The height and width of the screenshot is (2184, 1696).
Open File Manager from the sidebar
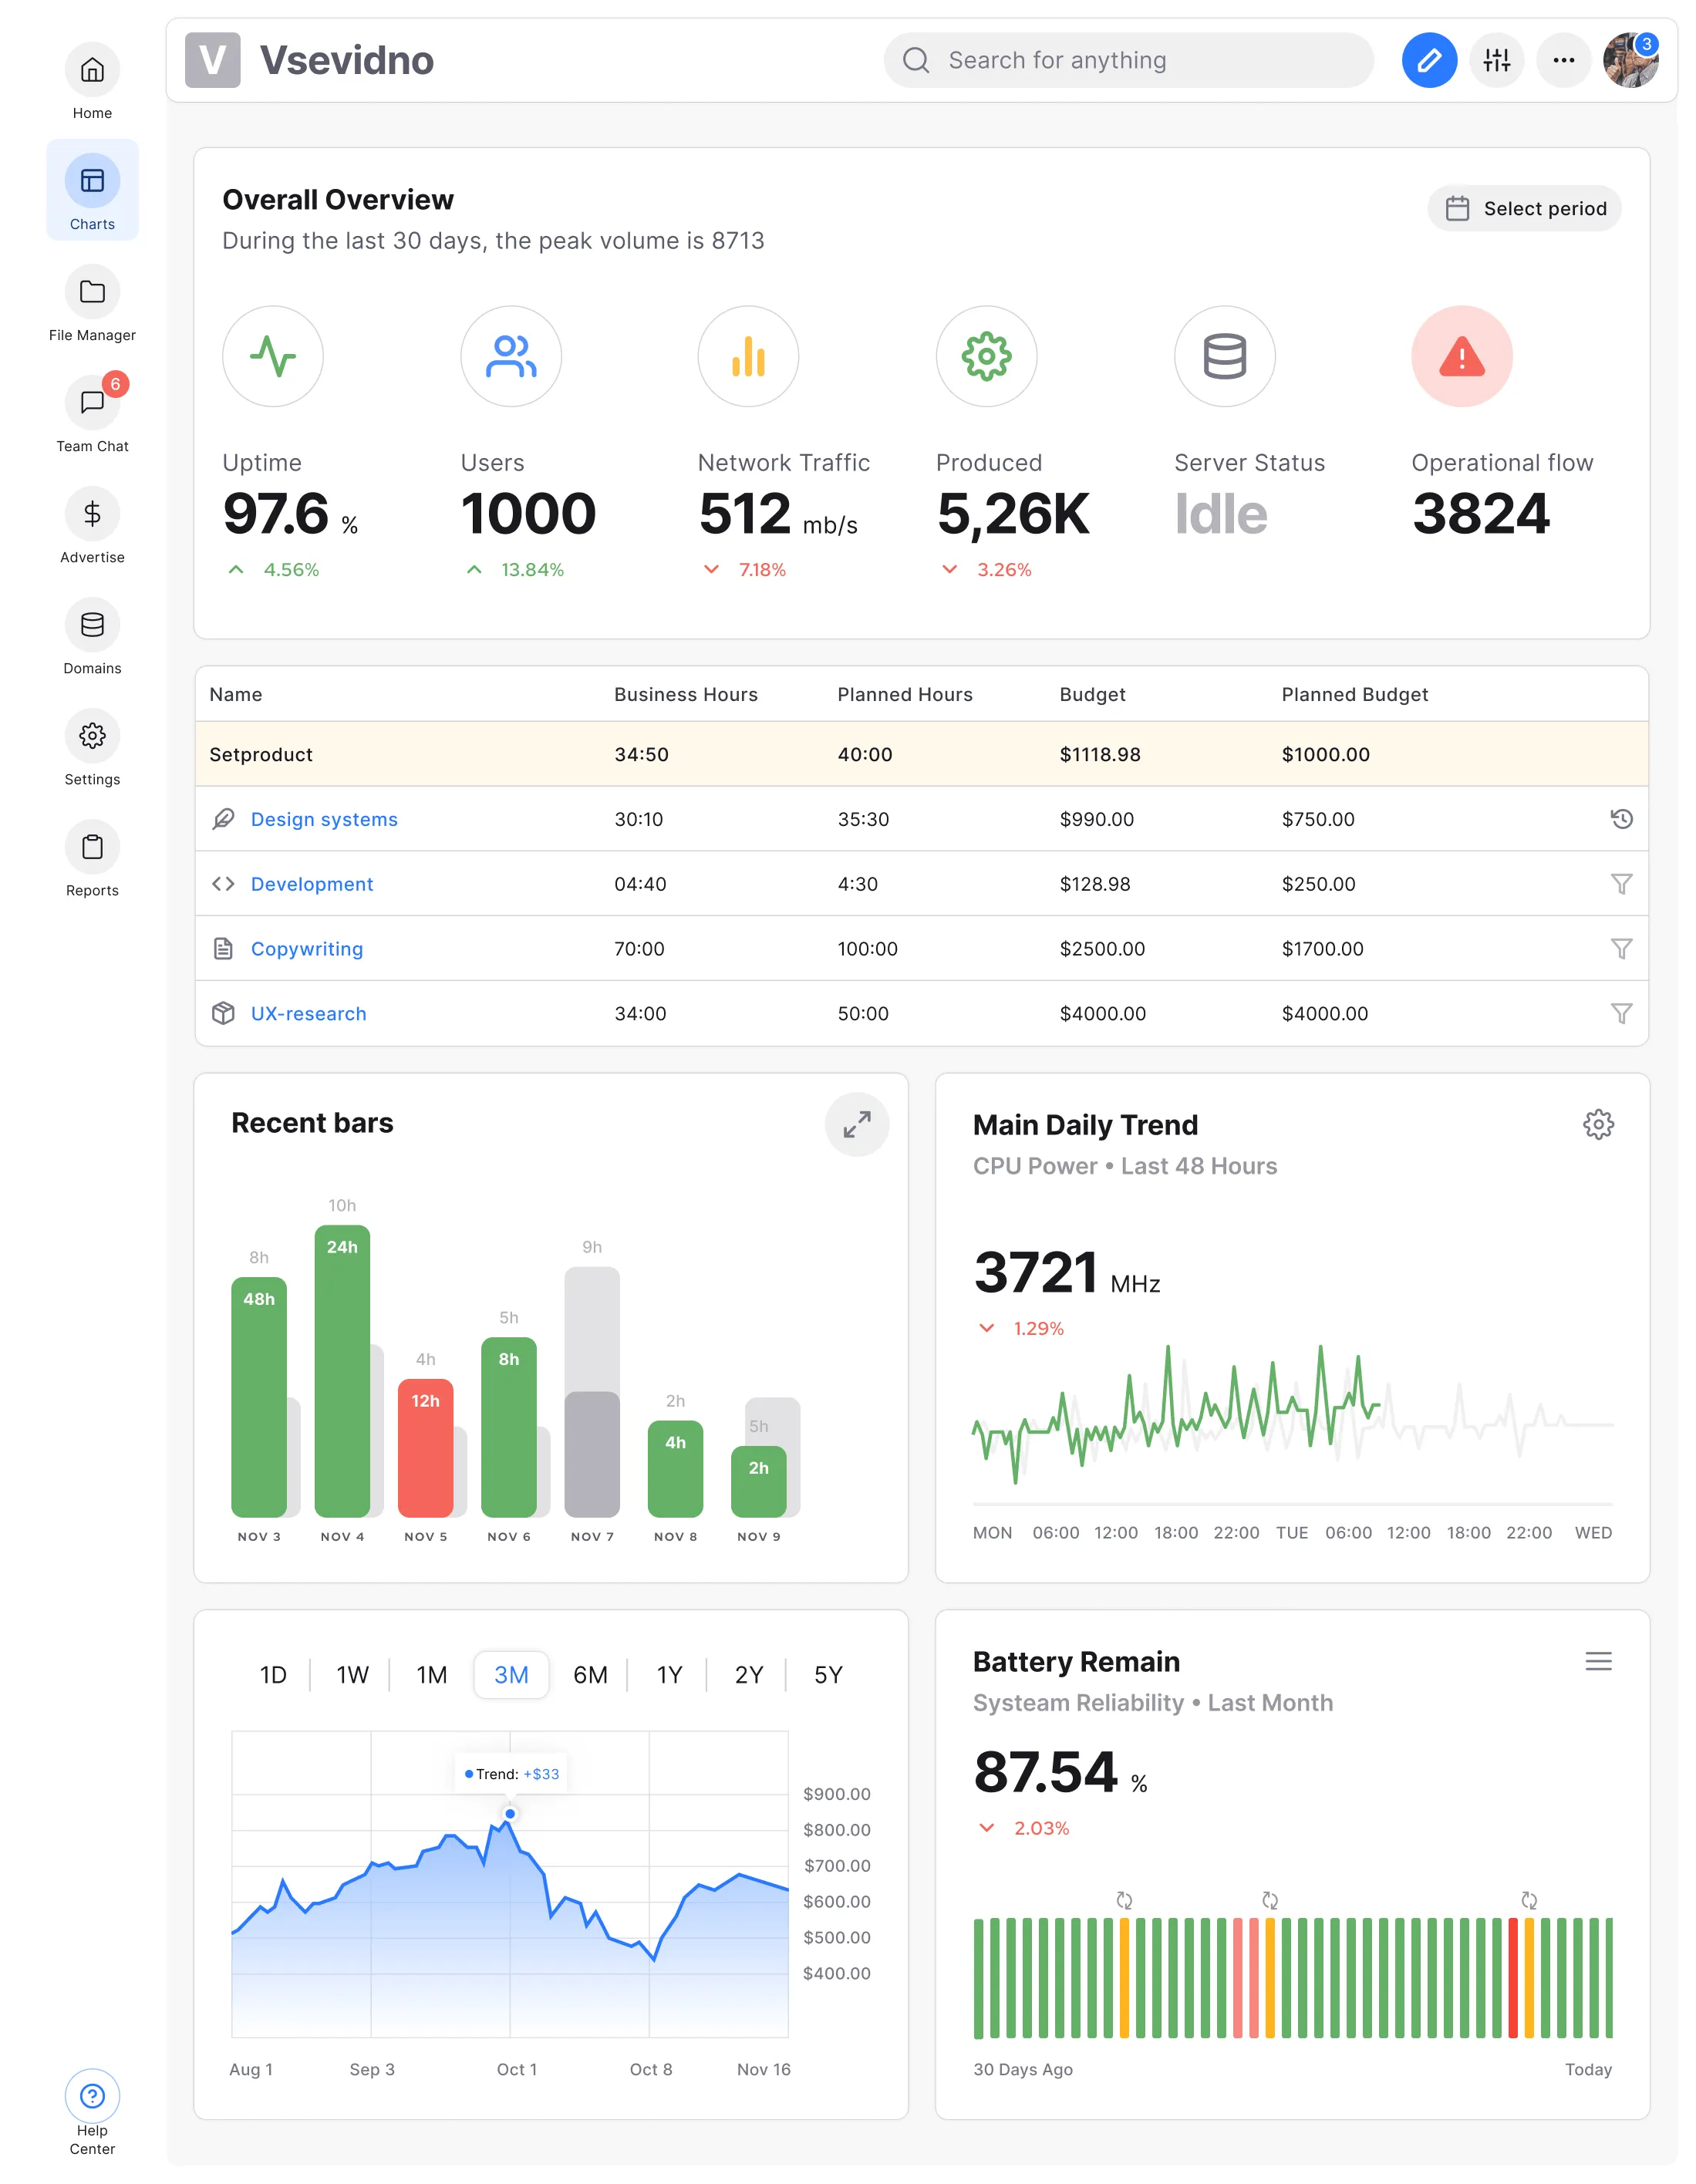tap(92, 292)
